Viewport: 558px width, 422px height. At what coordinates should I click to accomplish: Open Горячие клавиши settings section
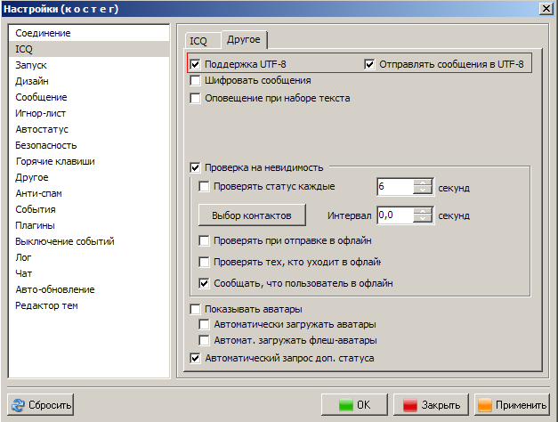tap(89, 161)
